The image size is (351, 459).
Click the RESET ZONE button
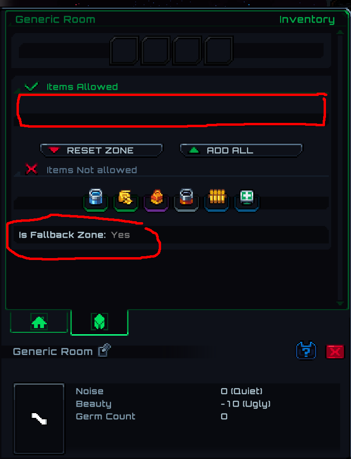pyautogui.click(x=101, y=150)
